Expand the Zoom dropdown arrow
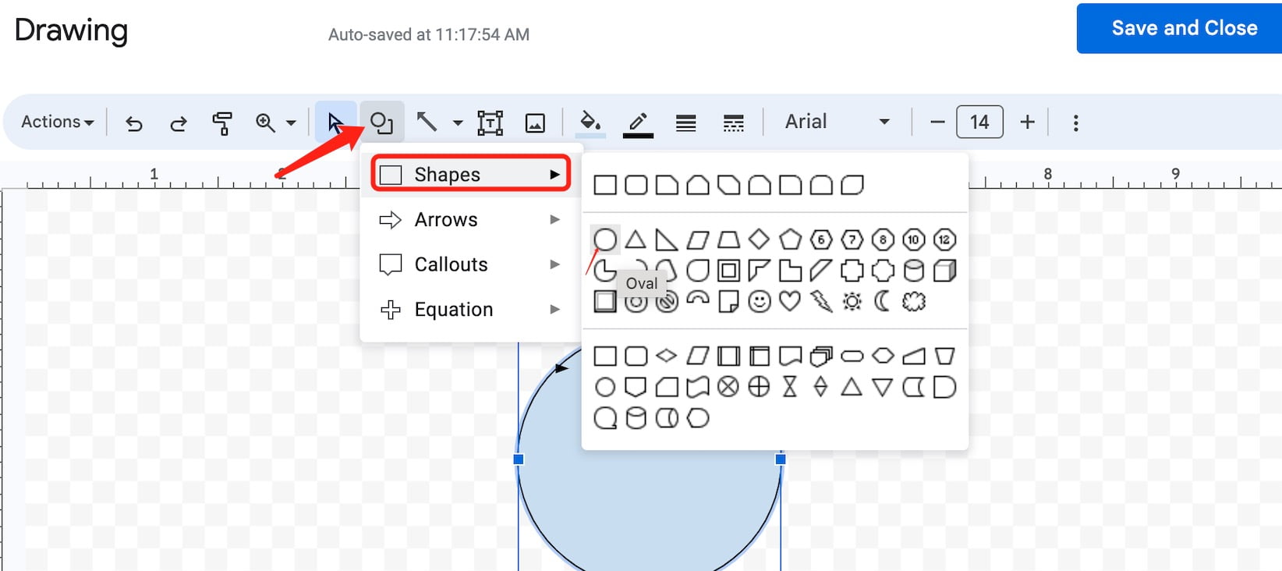The image size is (1282, 571). click(291, 122)
